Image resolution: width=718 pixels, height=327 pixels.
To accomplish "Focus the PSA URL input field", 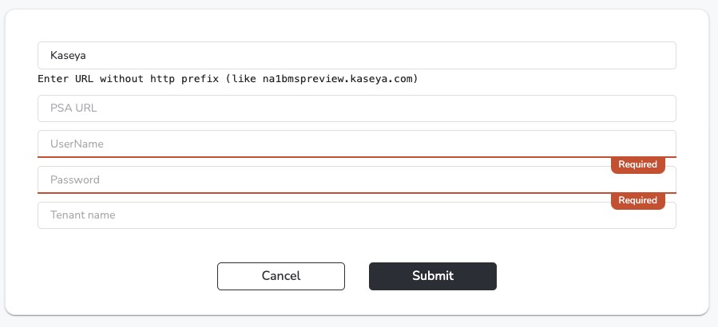I will (x=357, y=108).
